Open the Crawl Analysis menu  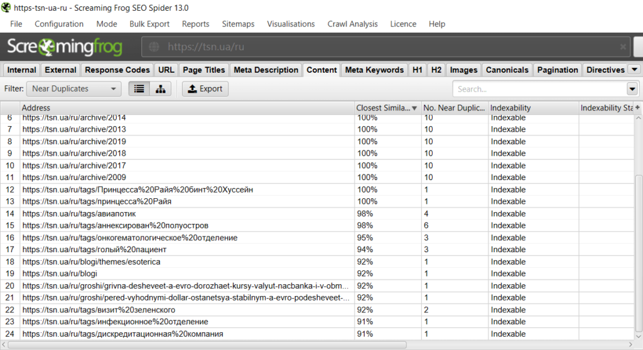click(x=352, y=24)
